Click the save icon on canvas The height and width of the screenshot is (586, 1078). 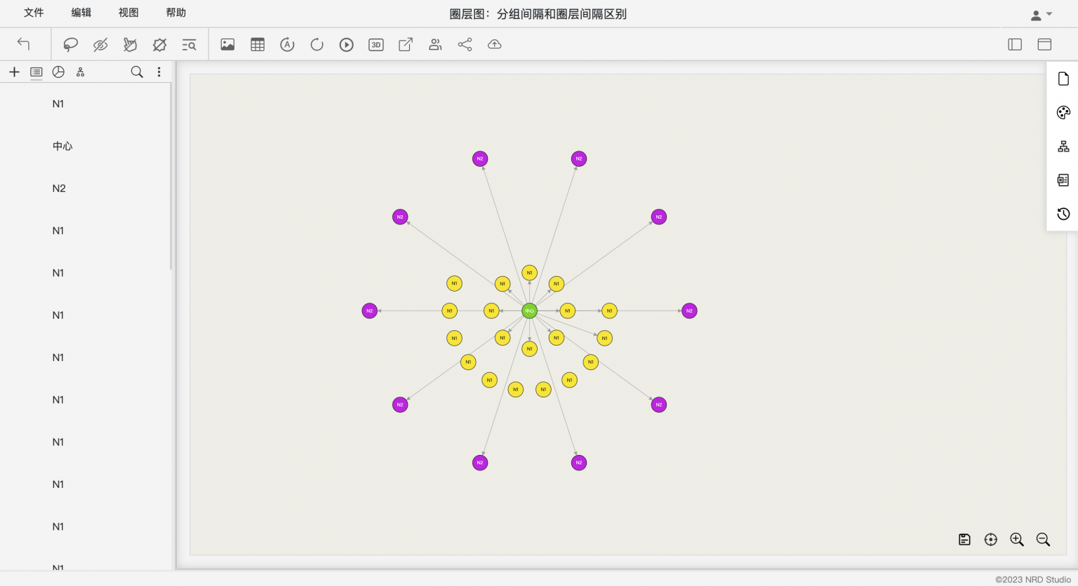click(964, 539)
